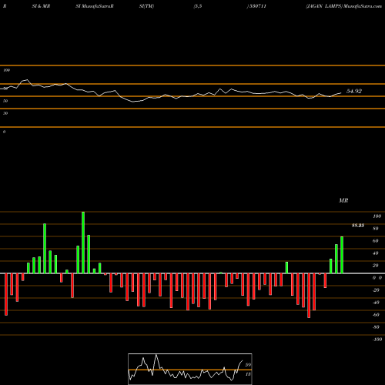Image resolution: width=385 pixels, height=385 pixels.
Task: Click the JAGAN LAMPS MunafaSutra.com header text
Action: pyautogui.click(x=343, y=6)
